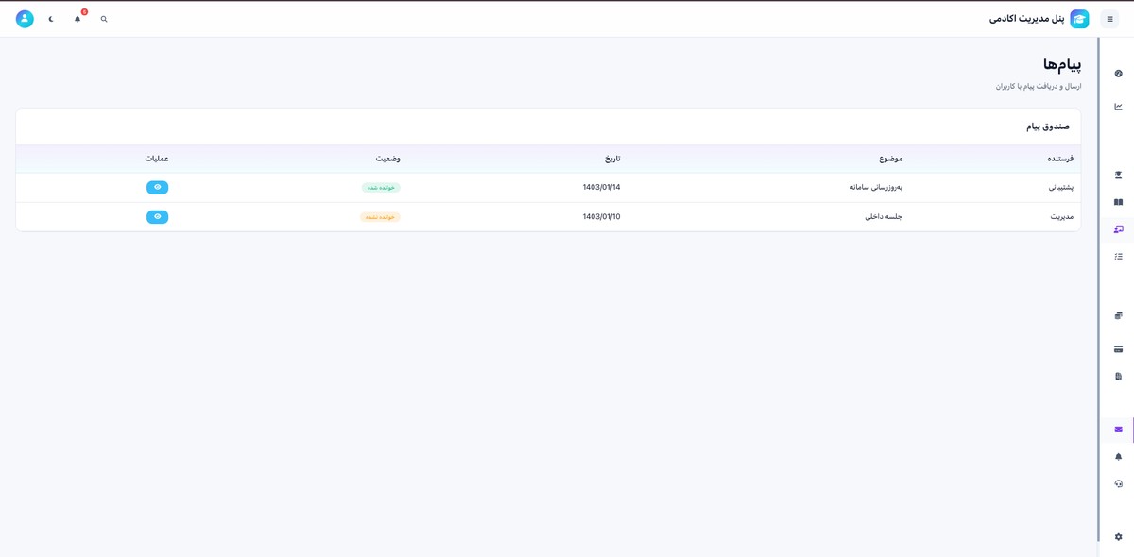Open the book icon in the sidebar
Viewport: 1134px width, 557px height.
coord(1118,202)
